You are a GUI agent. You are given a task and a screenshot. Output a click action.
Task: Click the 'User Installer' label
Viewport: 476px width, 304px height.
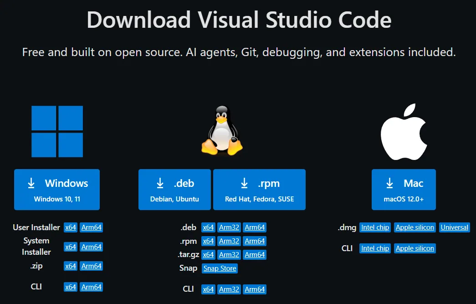pyautogui.click(x=36, y=227)
